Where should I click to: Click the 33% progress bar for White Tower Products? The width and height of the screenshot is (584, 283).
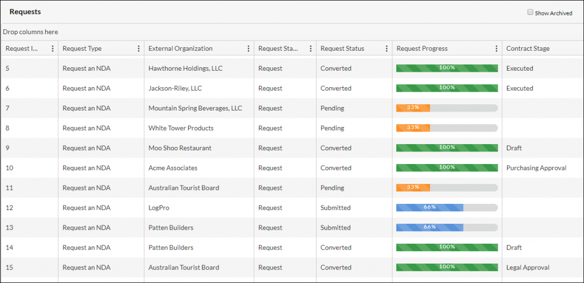[x=447, y=128]
